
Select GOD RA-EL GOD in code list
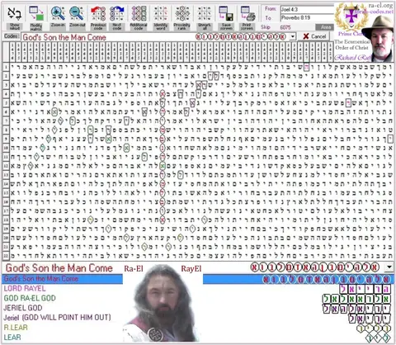30,298
